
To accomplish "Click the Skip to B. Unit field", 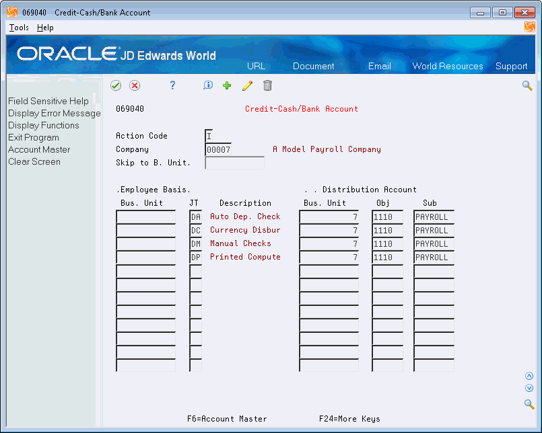I will 235,163.
